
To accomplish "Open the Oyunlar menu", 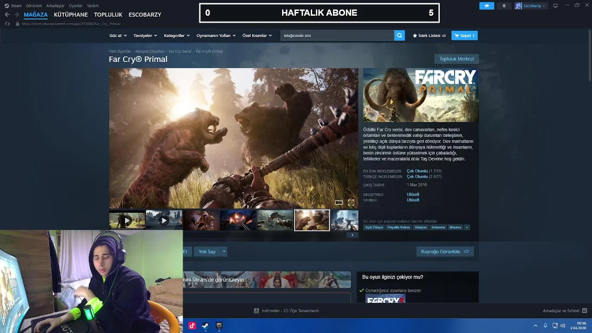I will 76,6.
